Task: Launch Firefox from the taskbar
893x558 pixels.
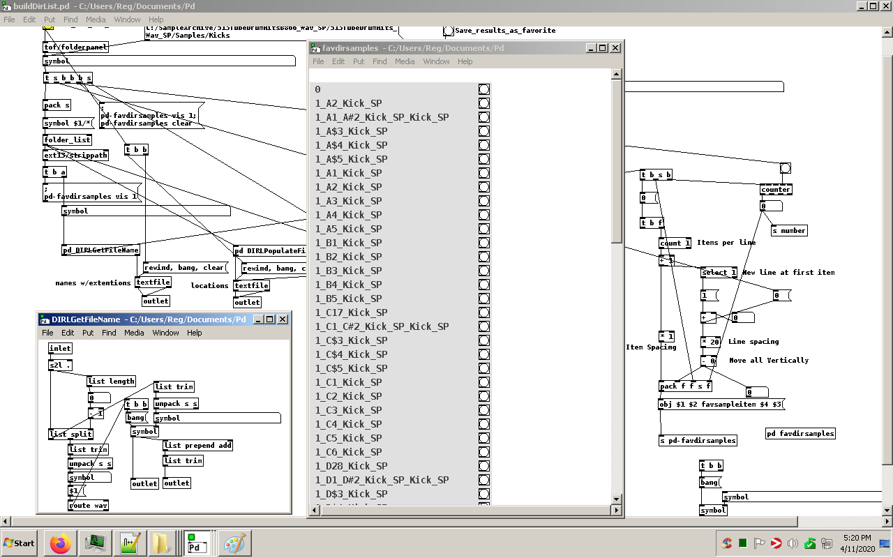Action: click(61, 543)
